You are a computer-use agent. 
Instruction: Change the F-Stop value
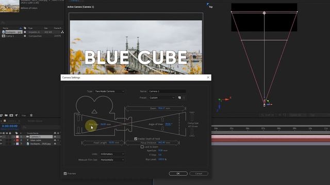pyautogui.click(x=160, y=155)
